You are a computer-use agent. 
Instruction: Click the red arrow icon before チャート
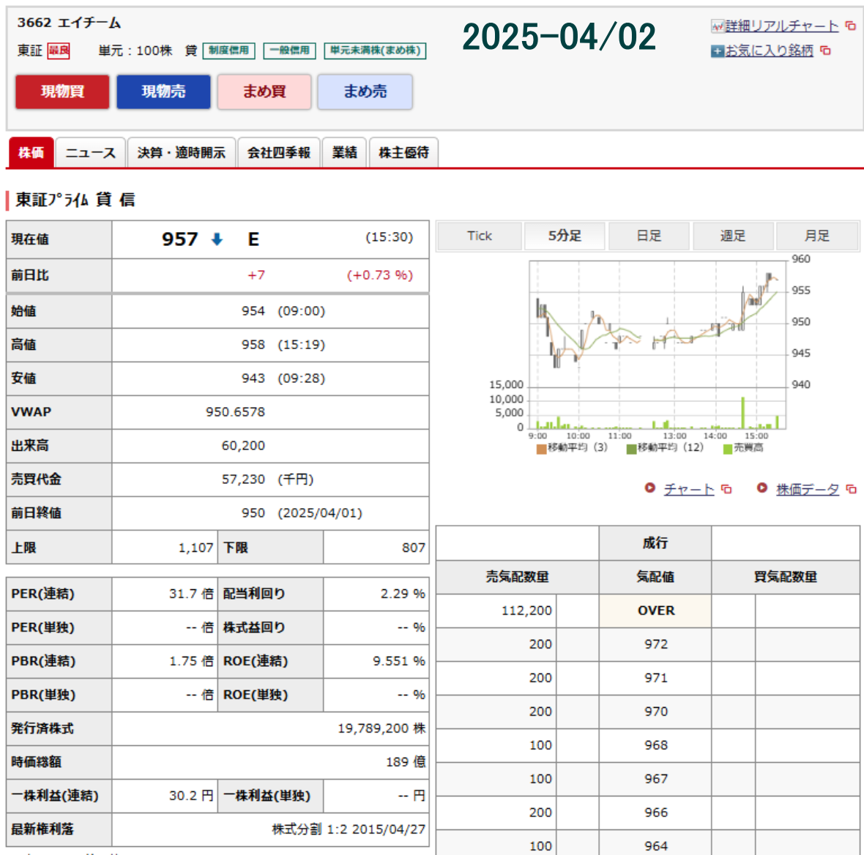[650, 488]
